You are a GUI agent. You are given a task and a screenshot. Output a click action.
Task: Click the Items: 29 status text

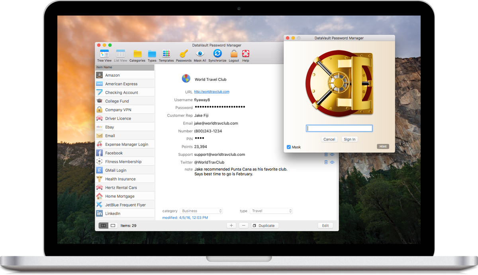128,226
